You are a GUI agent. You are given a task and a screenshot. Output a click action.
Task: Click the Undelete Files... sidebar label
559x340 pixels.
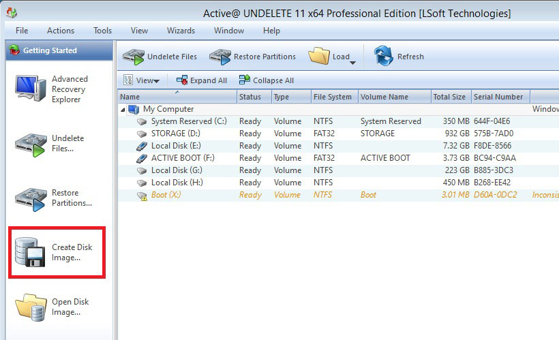[68, 143]
